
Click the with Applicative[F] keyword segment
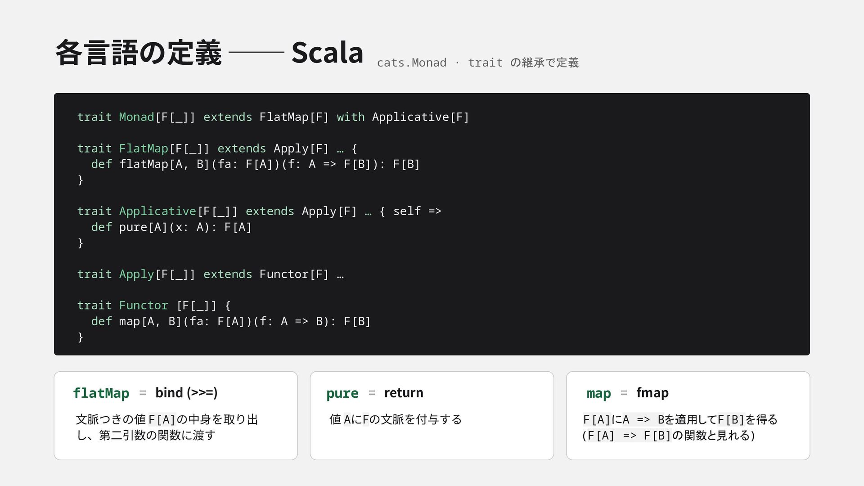pyautogui.click(x=403, y=117)
